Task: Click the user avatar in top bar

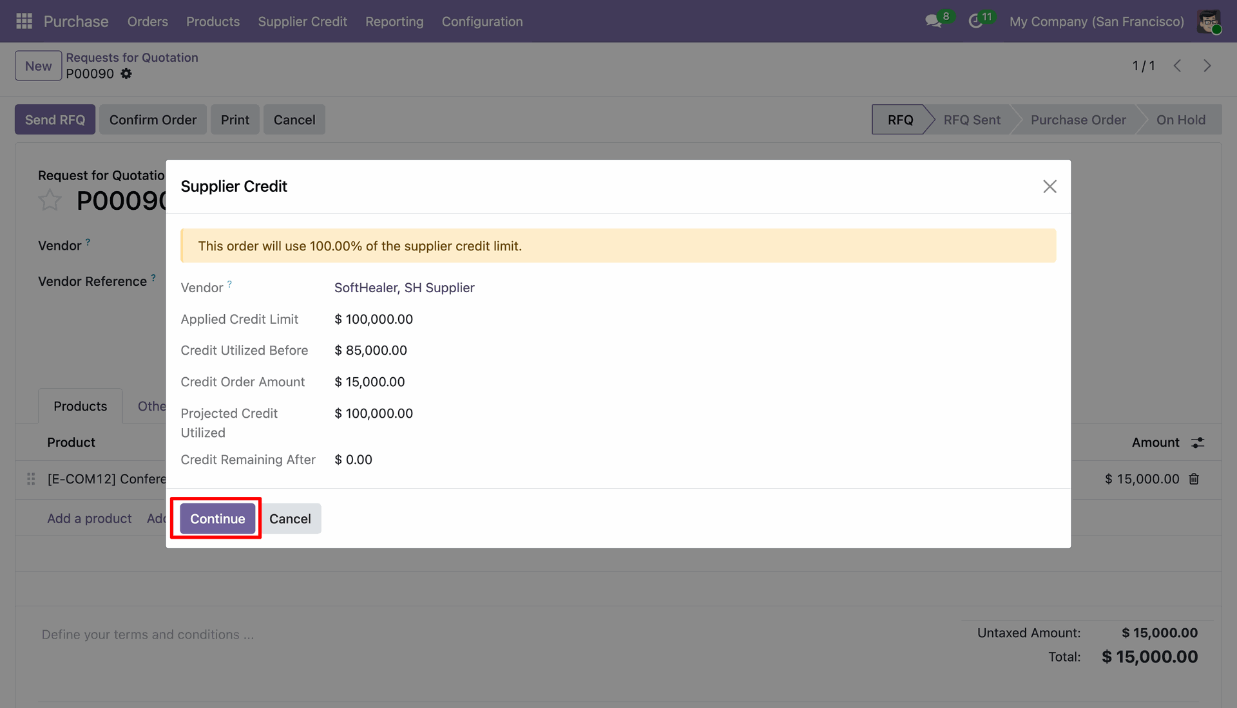Action: tap(1209, 21)
